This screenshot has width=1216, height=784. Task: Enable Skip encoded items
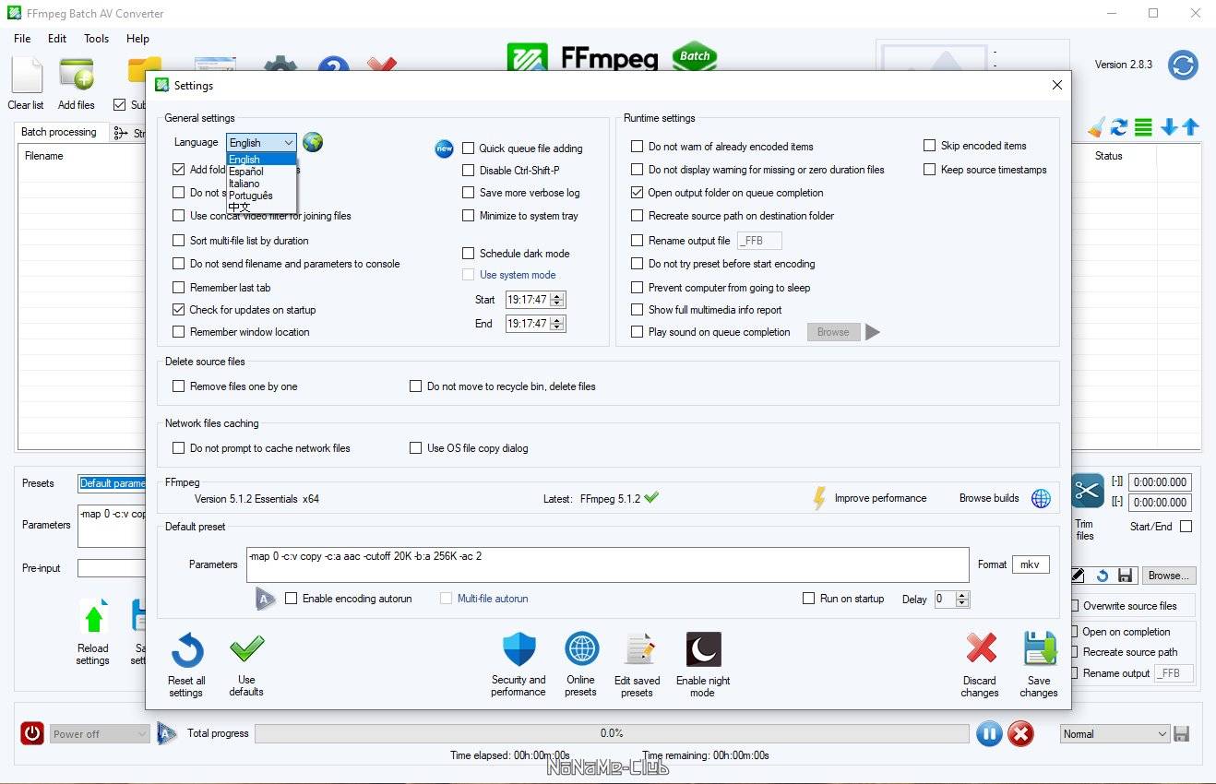pos(930,146)
